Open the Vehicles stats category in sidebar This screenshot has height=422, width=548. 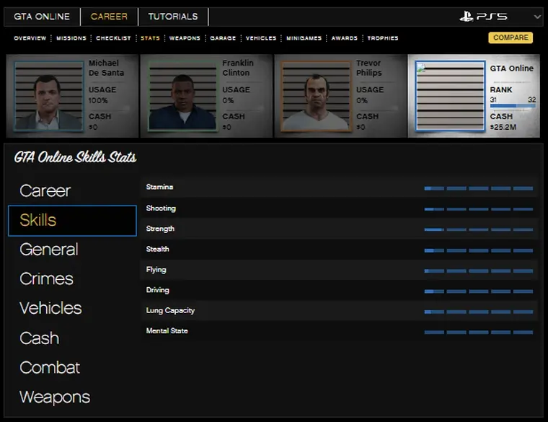[50, 308]
